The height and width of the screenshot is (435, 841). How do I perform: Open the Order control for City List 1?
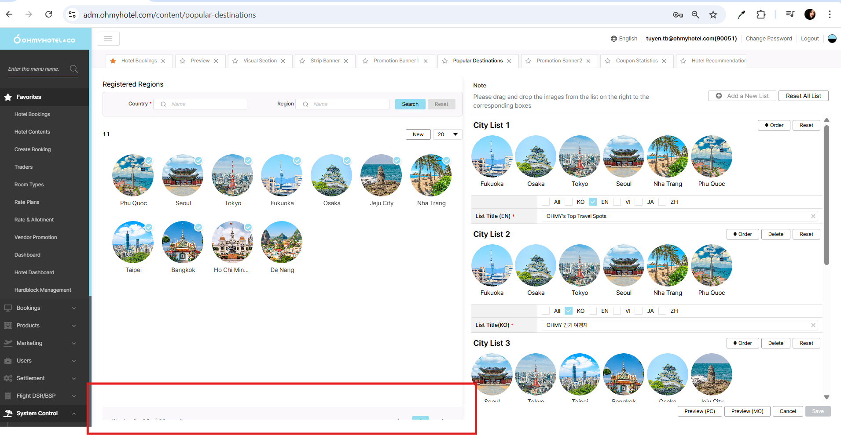coord(774,125)
